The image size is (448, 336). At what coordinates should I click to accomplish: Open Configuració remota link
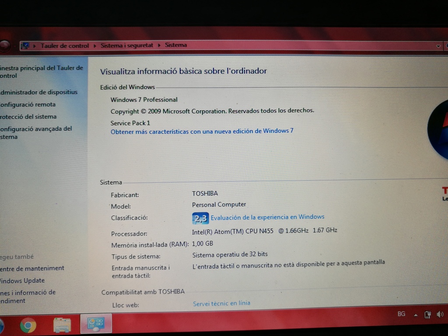click(x=28, y=104)
